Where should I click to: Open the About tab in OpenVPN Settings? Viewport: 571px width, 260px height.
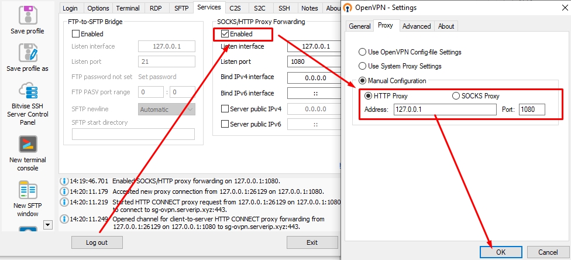coord(446,26)
